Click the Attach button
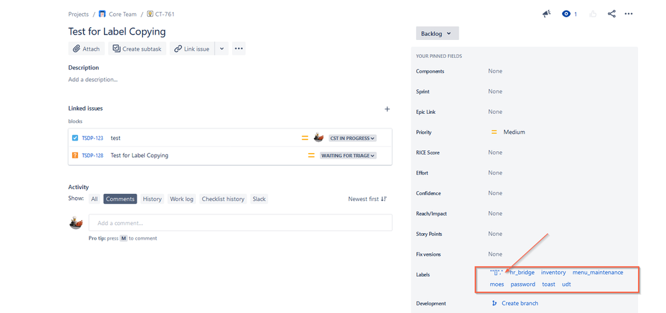Image resolution: width=666 pixels, height=313 pixels. (86, 49)
